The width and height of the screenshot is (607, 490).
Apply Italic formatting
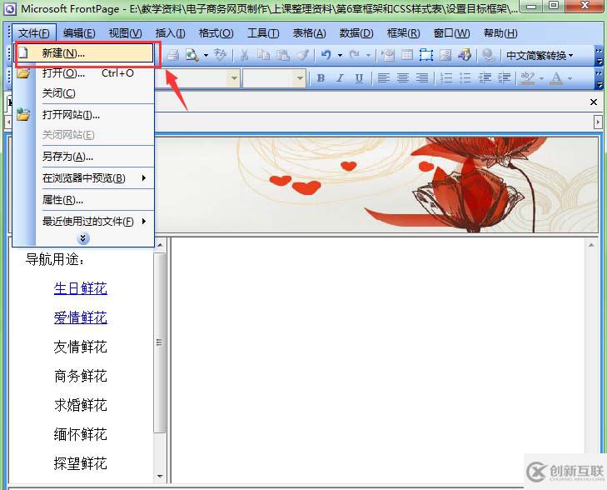(x=340, y=78)
